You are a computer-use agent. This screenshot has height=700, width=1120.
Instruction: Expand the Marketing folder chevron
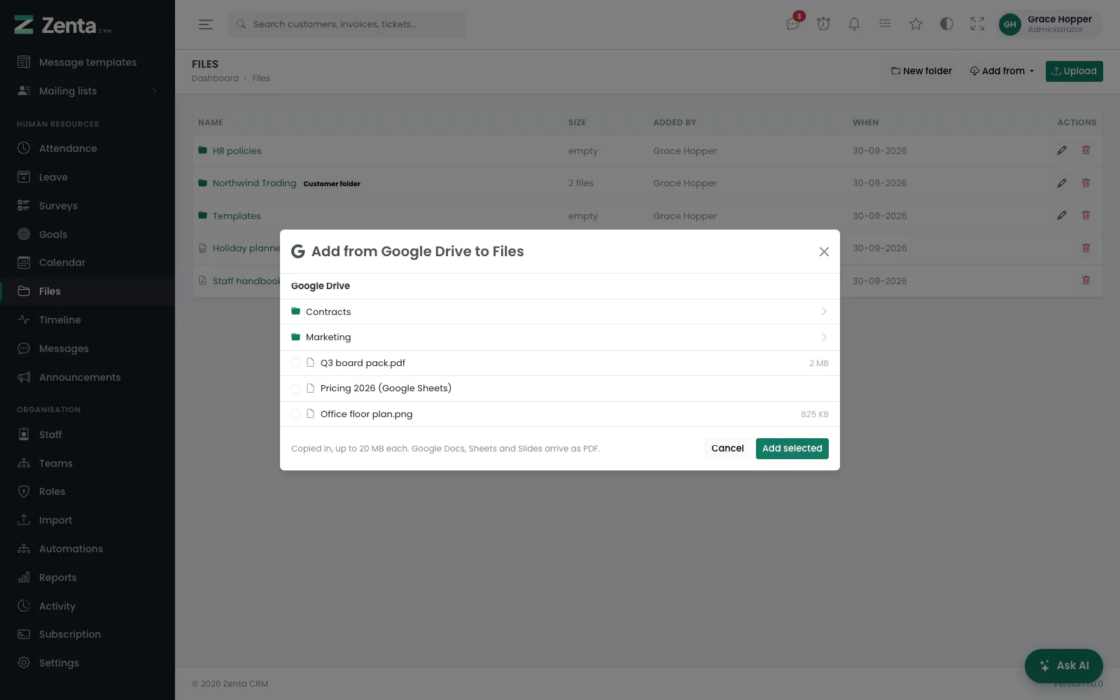coord(824,337)
